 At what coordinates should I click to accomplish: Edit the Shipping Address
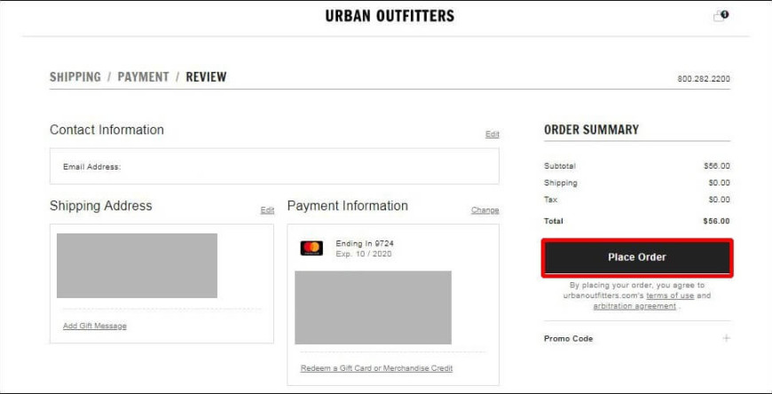[267, 210]
